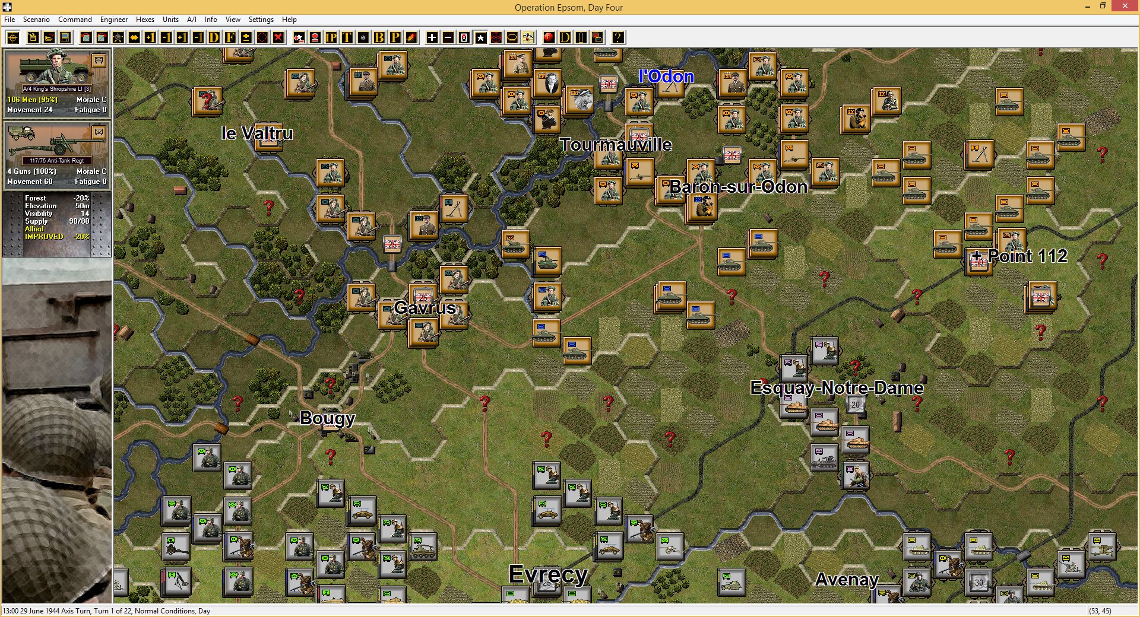Image resolution: width=1140 pixels, height=617 pixels.
Task: Open the unit list clipboard toolbar icon
Action: [33, 38]
